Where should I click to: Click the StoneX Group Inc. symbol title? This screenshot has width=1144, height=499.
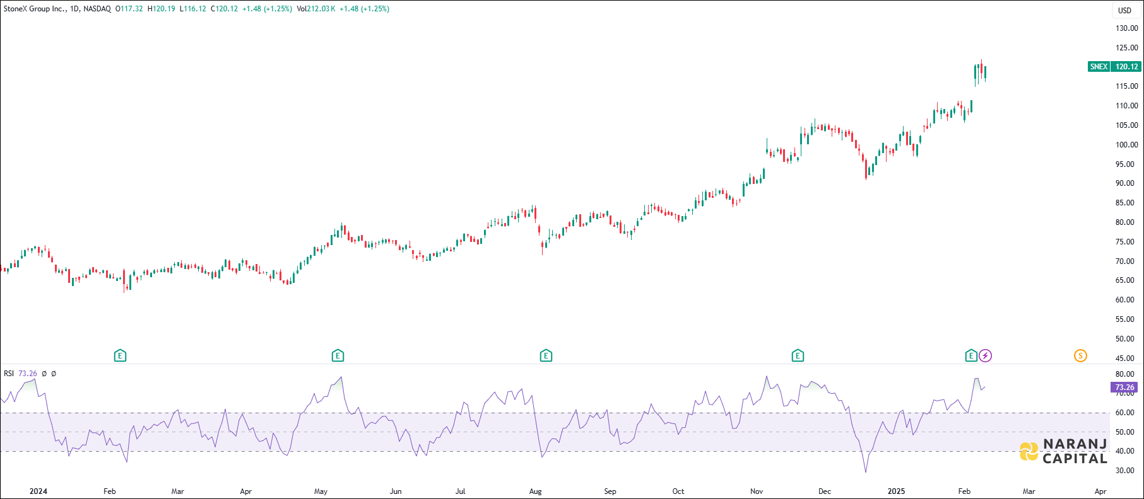[x=35, y=9]
